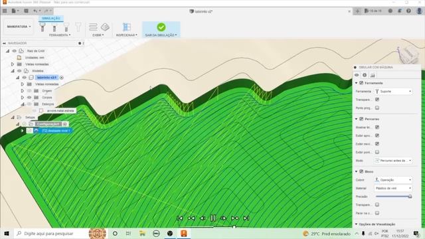
Task: Open the INSPECIONAR dropdown menu
Action: 127,35
